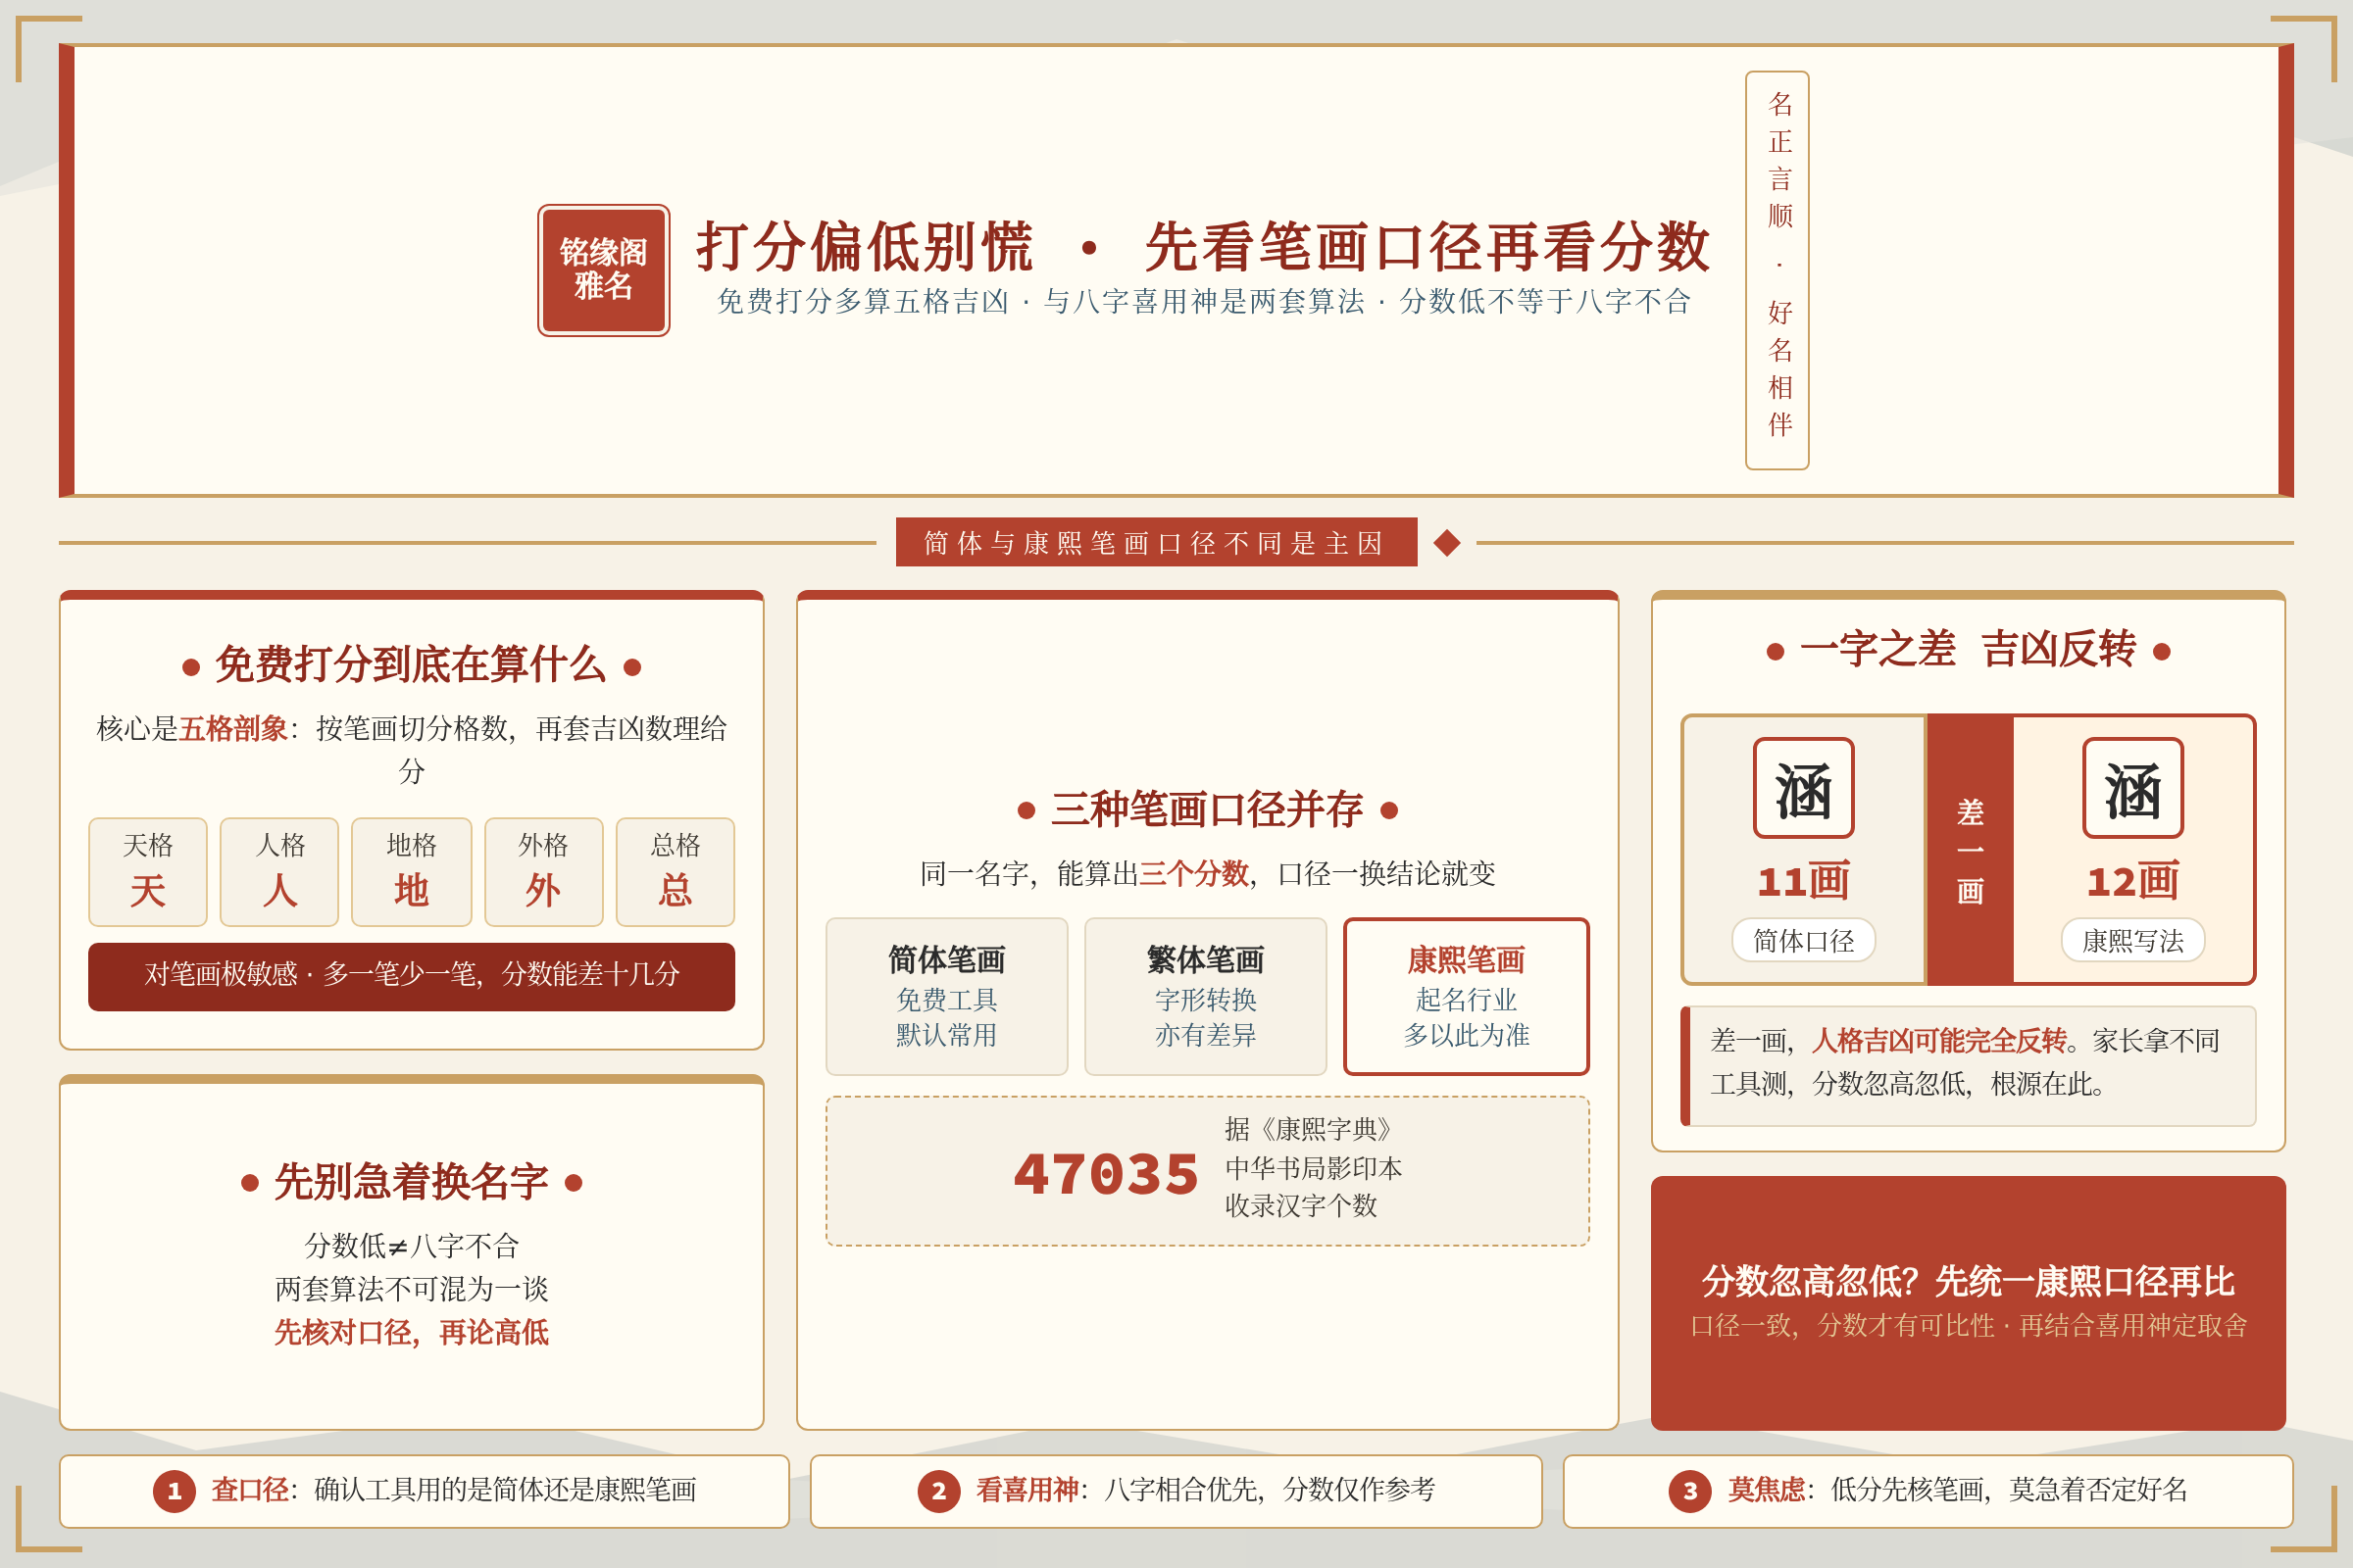
Task: Click heading 先别急着换名字
Action: (x=411, y=1181)
